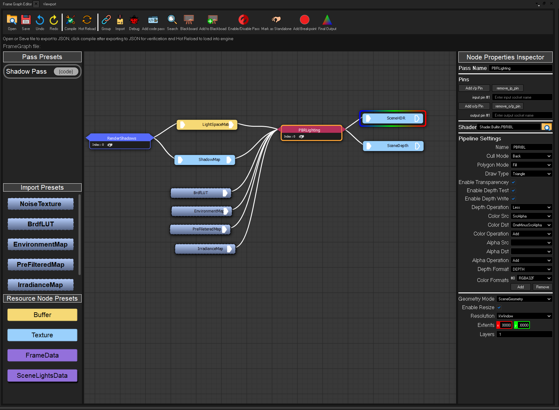Click the Add i/p Pin button
Viewport: 559px width, 410px height.
click(x=474, y=88)
